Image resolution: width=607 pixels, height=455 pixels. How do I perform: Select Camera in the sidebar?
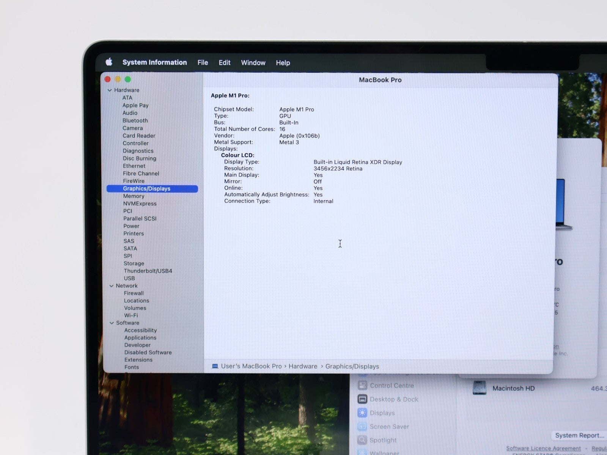[x=132, y=128]
